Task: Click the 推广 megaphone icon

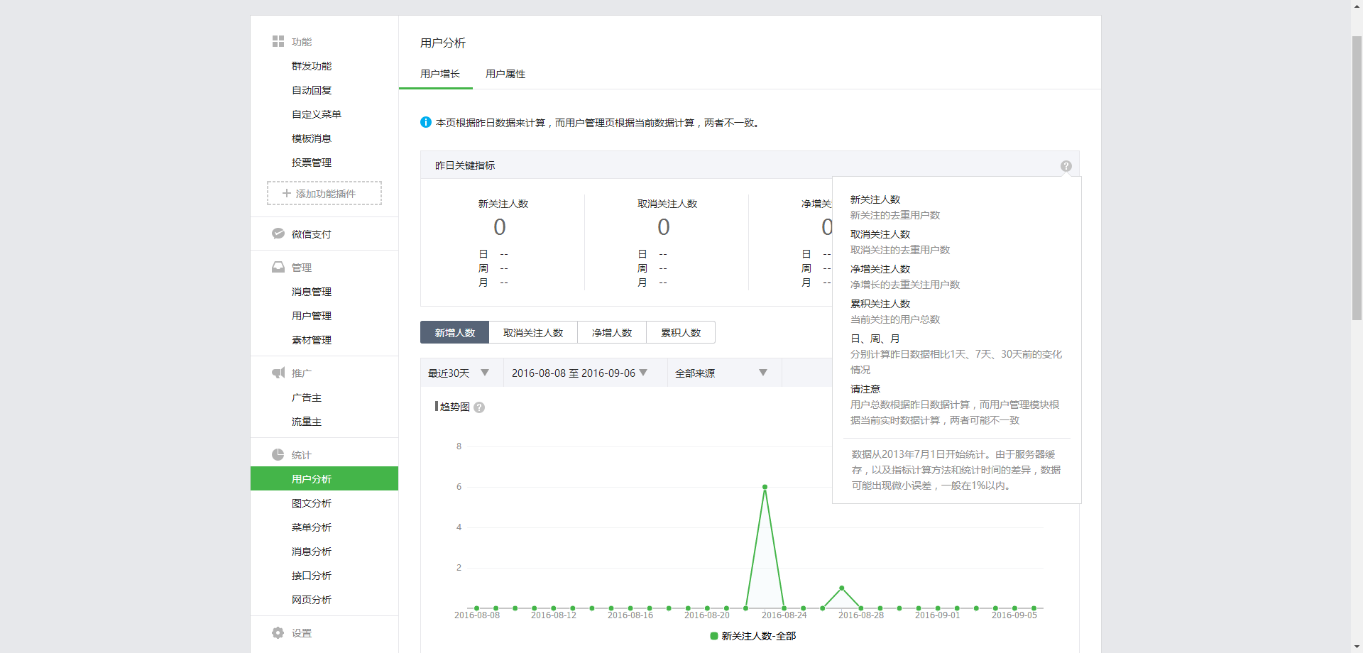Action: pos(278,373)
